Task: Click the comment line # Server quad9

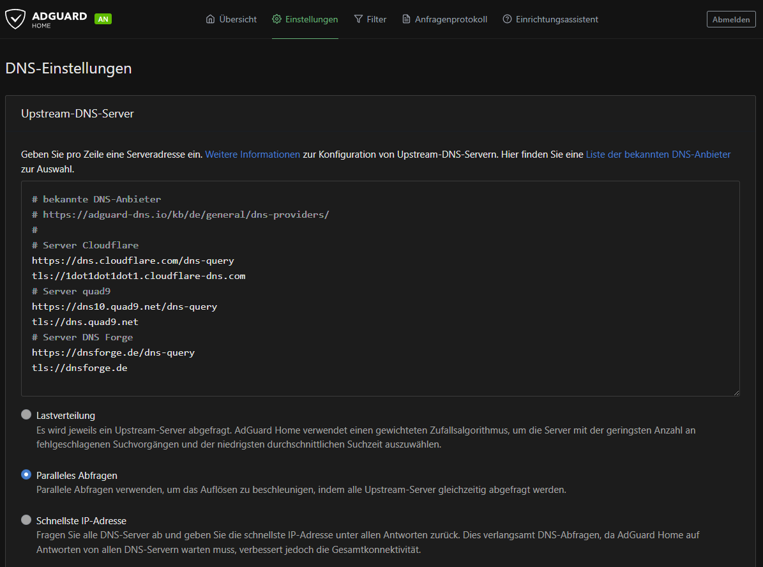Action: pos(71,291)
